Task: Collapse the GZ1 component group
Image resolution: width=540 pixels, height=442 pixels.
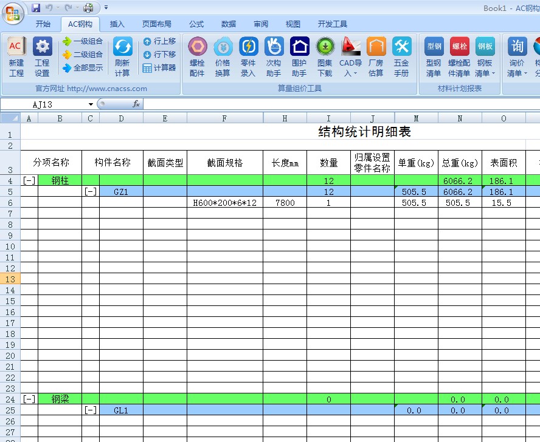Action: pyautogui.click(x=91, y=191)
